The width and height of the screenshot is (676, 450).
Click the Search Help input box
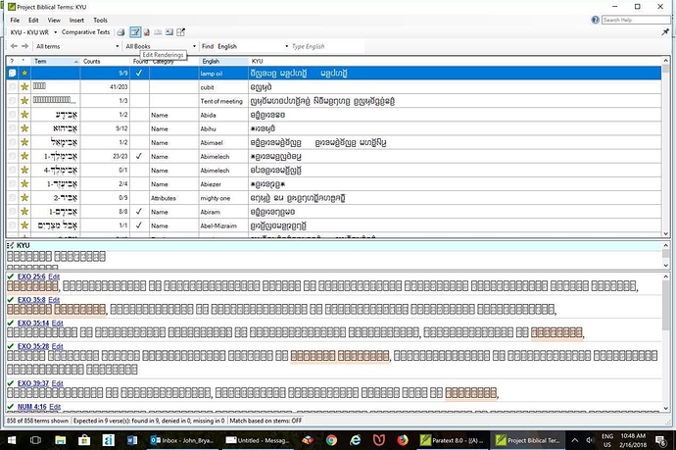click(636, 20)
